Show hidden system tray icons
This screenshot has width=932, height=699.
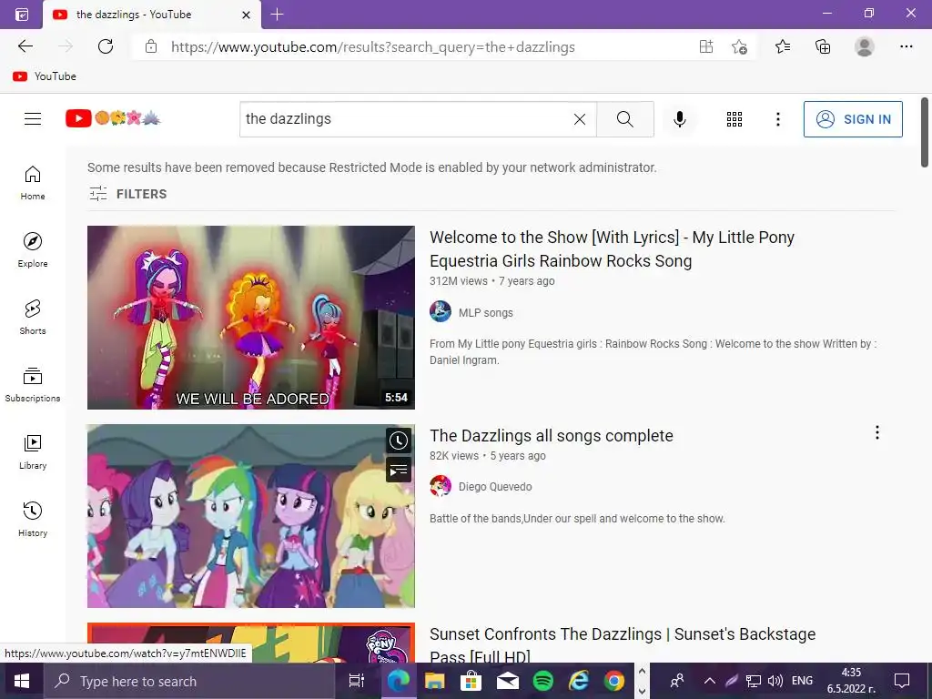[710, 681]
